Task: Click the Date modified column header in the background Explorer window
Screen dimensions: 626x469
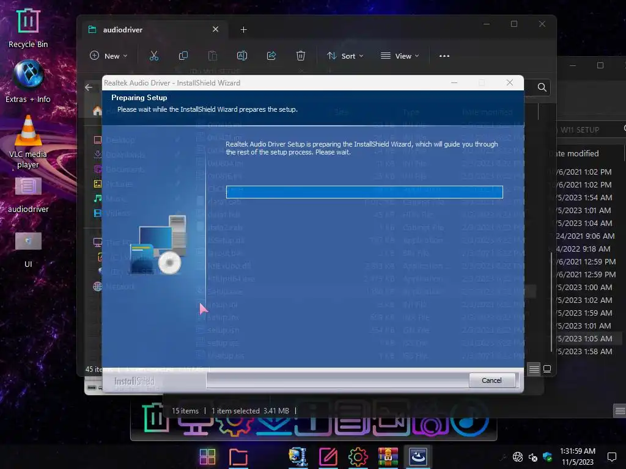Action: [x=573, y=153]
